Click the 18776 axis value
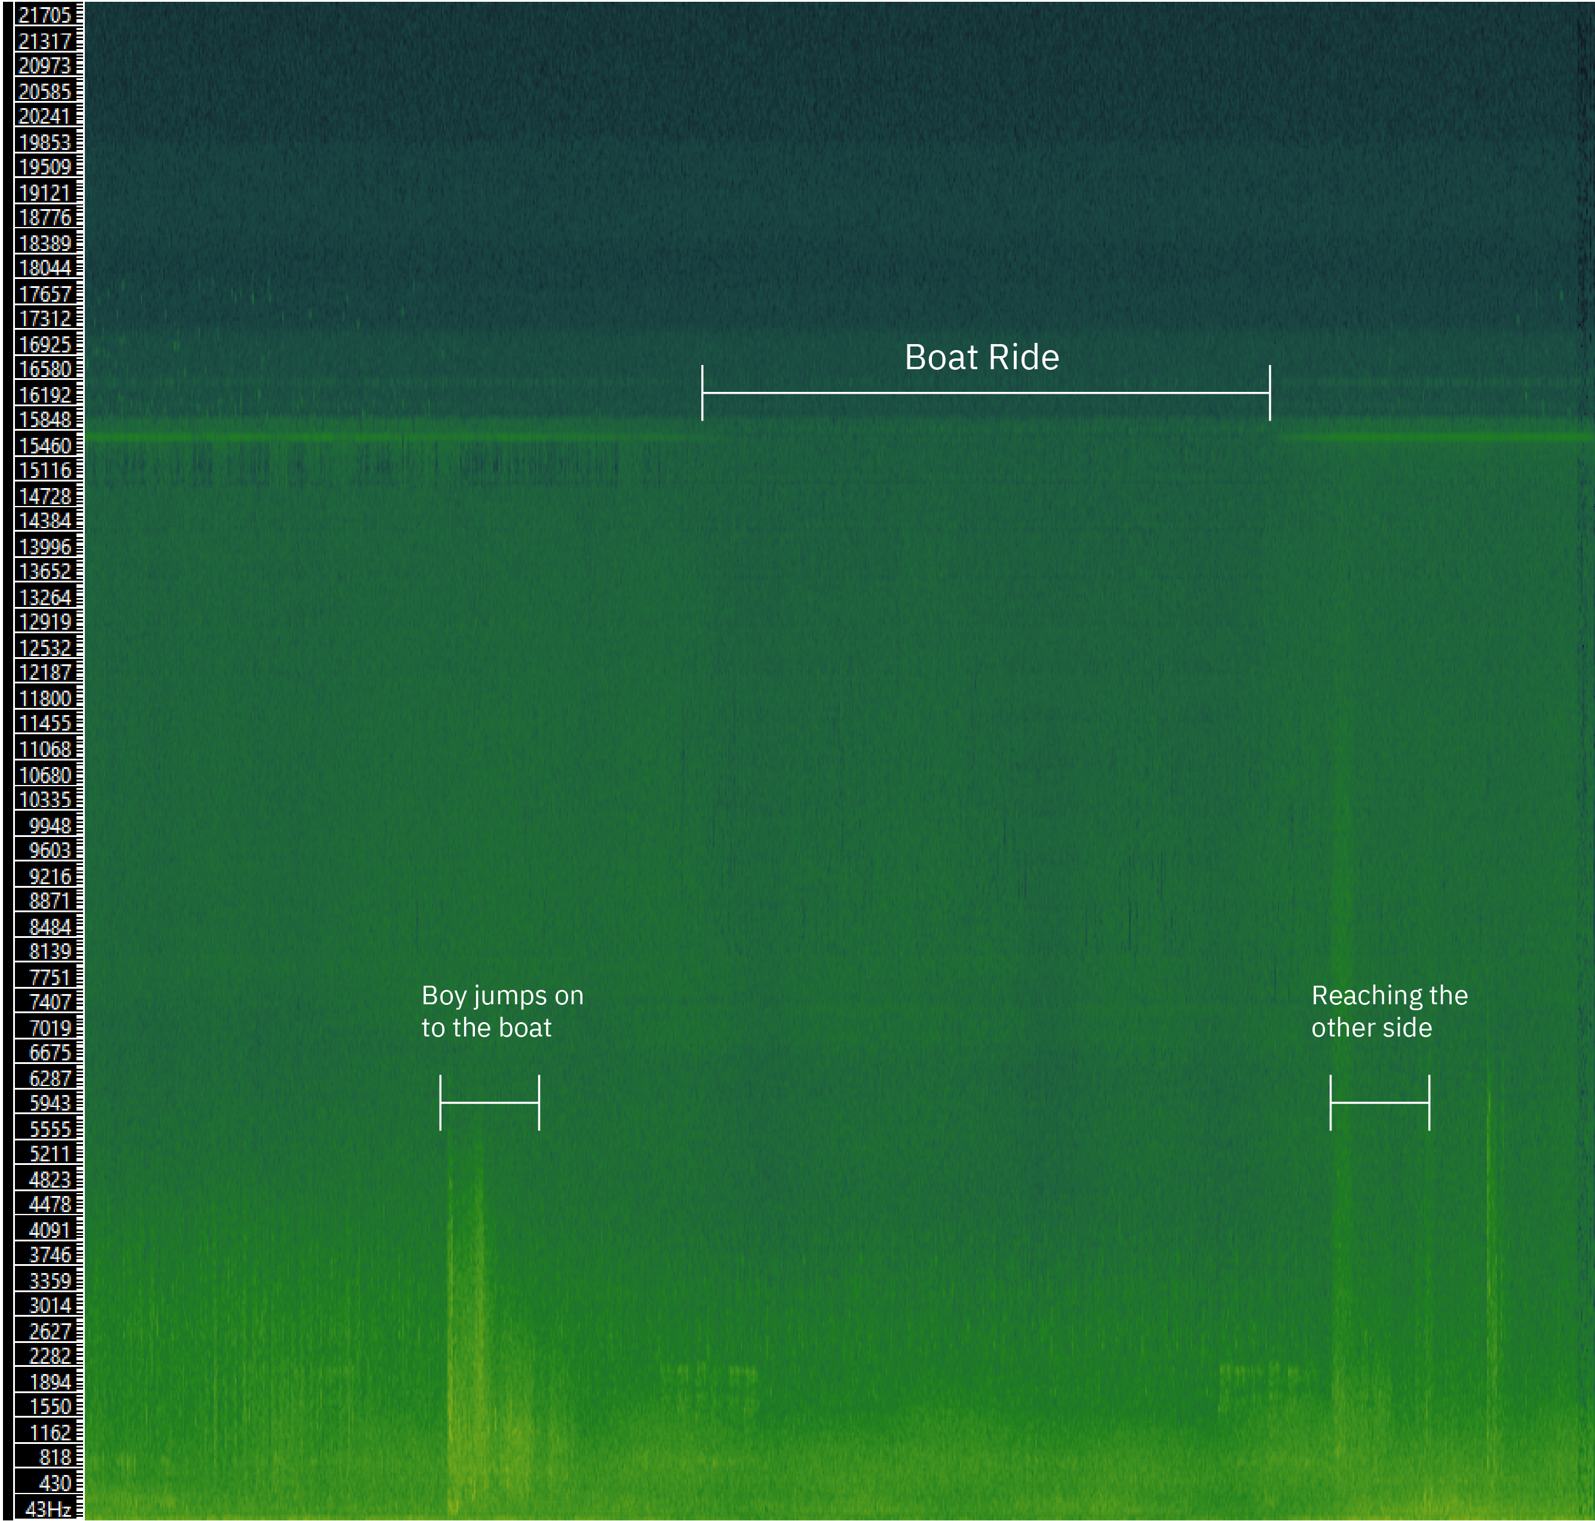This screenshot has width=1595, height=1521. (45, 217)
